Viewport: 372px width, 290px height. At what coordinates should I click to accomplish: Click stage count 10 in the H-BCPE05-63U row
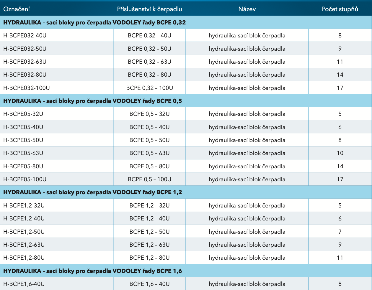[x=340, y=153]
